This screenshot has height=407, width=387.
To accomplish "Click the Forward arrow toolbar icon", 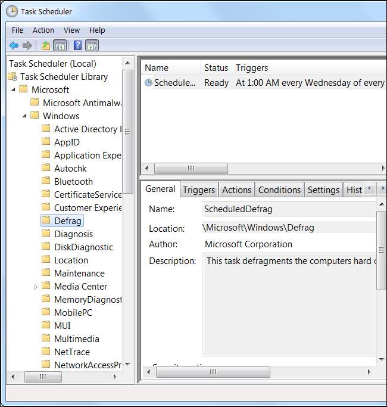I will coord(27,45).
